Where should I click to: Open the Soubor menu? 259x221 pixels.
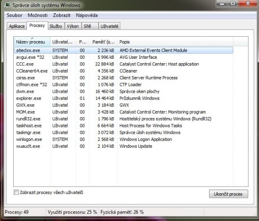click(15, 15)
